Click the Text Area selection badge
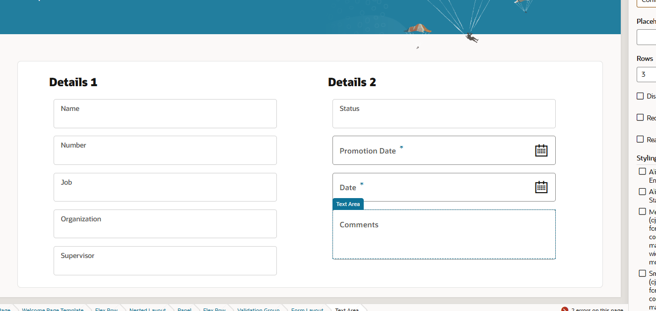656x311 pixels. point(348,204)
